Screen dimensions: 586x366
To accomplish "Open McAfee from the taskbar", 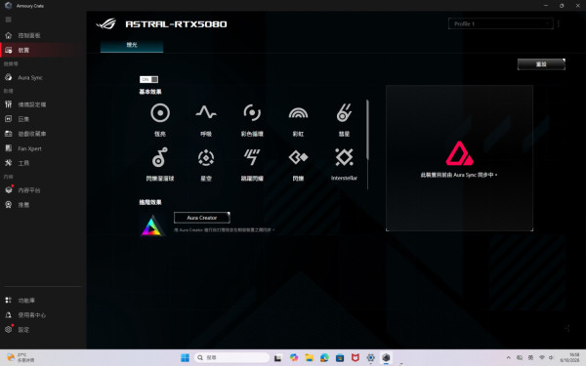I will pos(356,357).
